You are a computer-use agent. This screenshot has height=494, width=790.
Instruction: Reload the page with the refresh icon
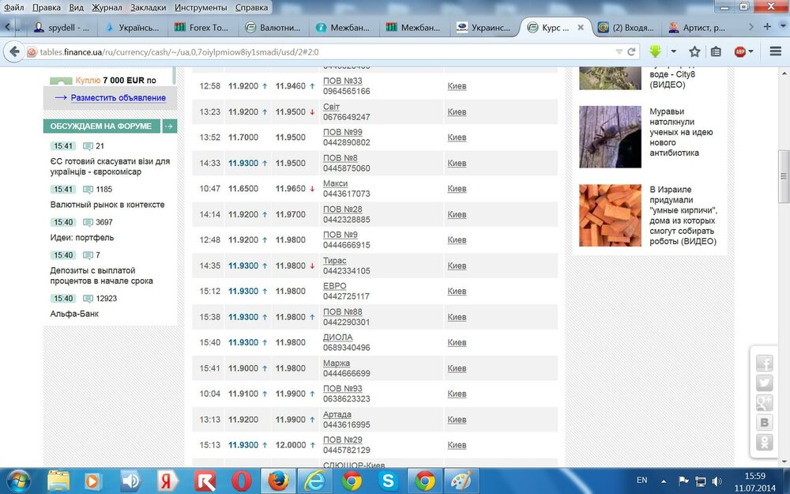pyautogui.click(x=630, y=51)
